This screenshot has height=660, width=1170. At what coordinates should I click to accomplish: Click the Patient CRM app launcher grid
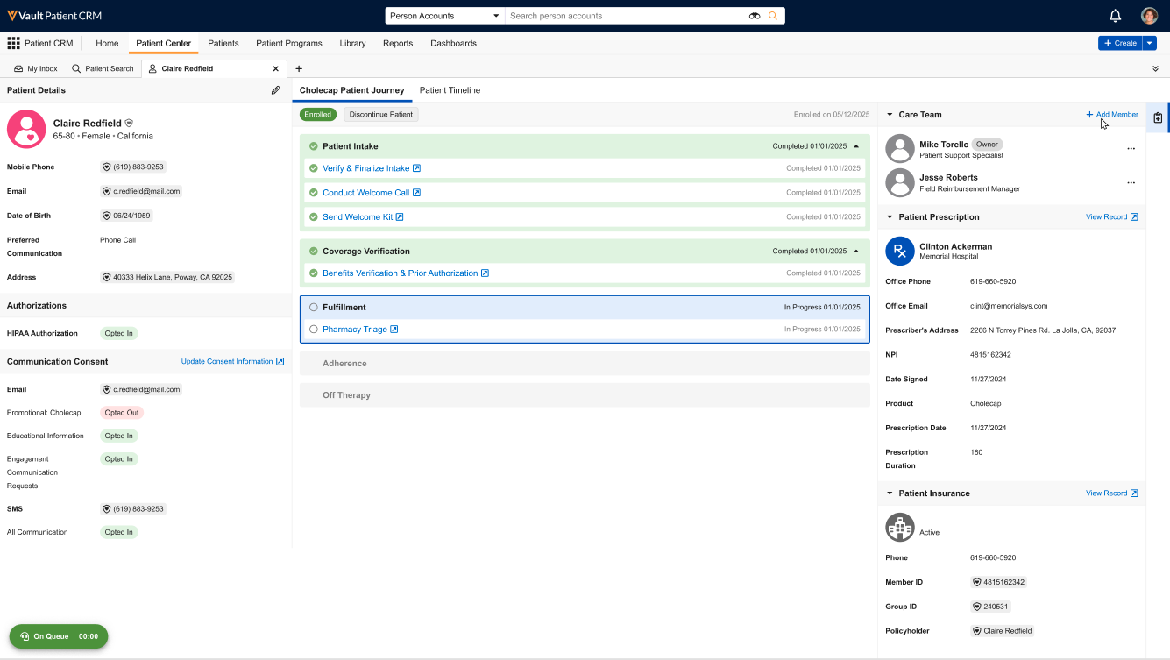pos(13,43)
